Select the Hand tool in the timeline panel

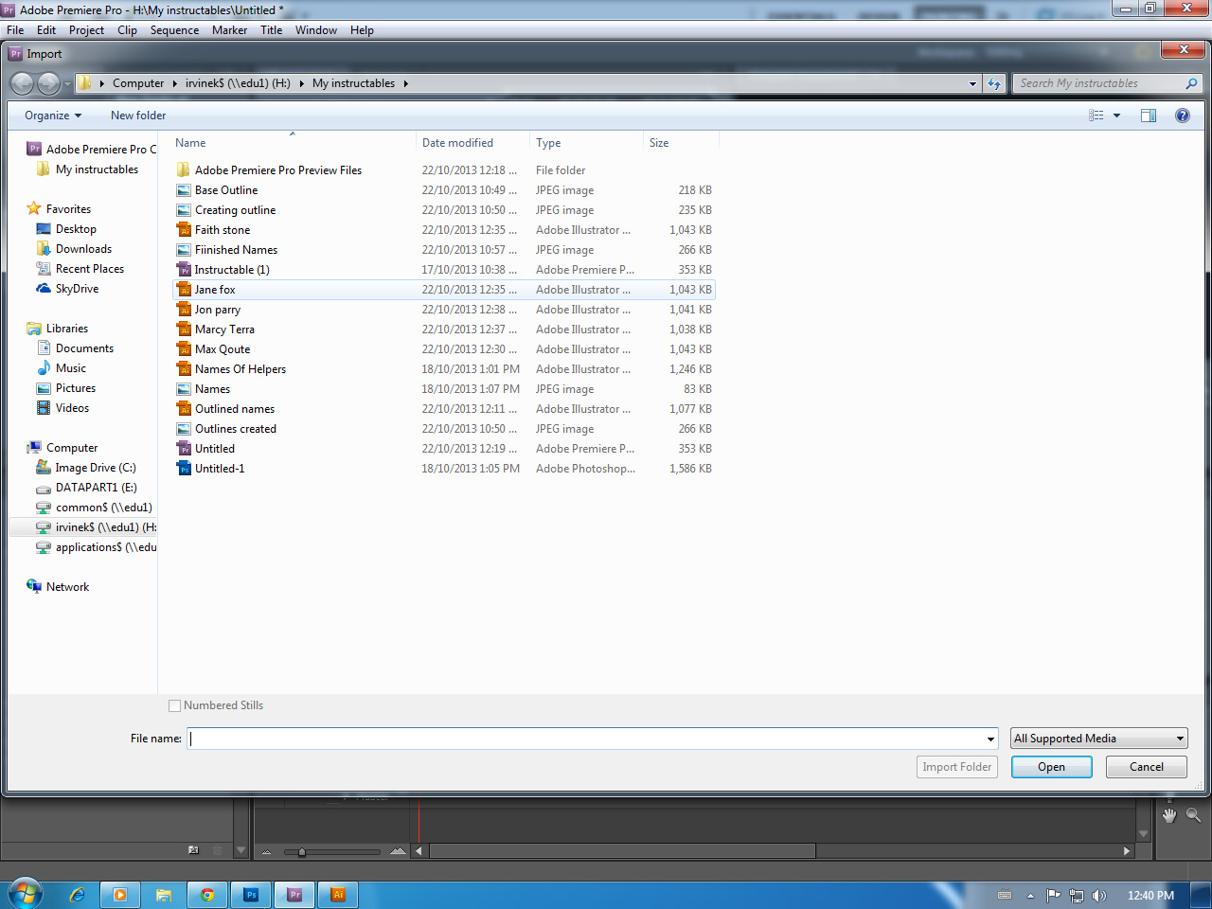[1170, 815]
